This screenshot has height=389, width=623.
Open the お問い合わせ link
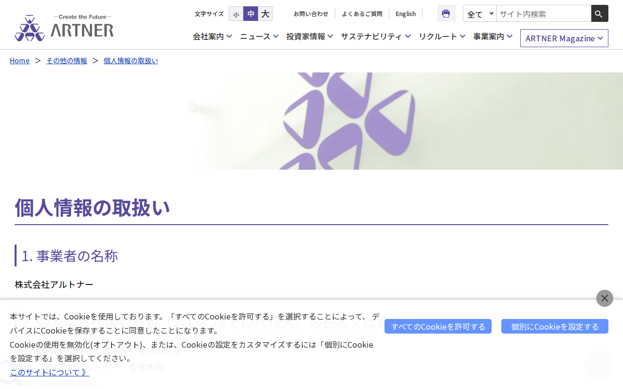[x=311, y=14]
